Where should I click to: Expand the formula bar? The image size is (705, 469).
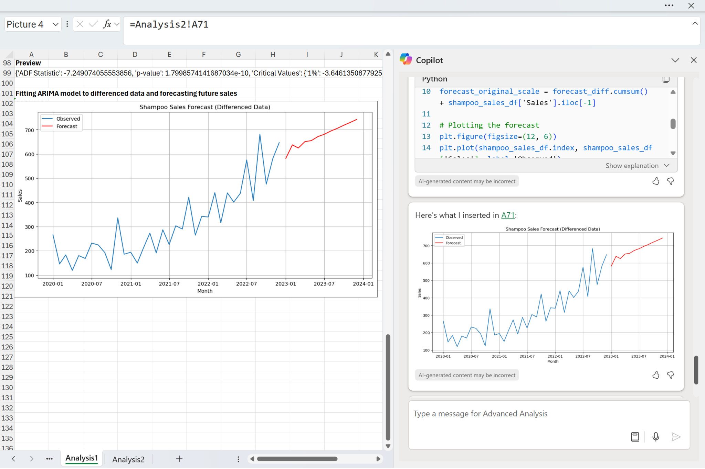695,23
